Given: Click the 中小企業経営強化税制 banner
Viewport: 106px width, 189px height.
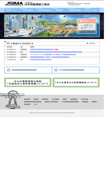Looking at the screenshot, I should (x=28, y=82).
